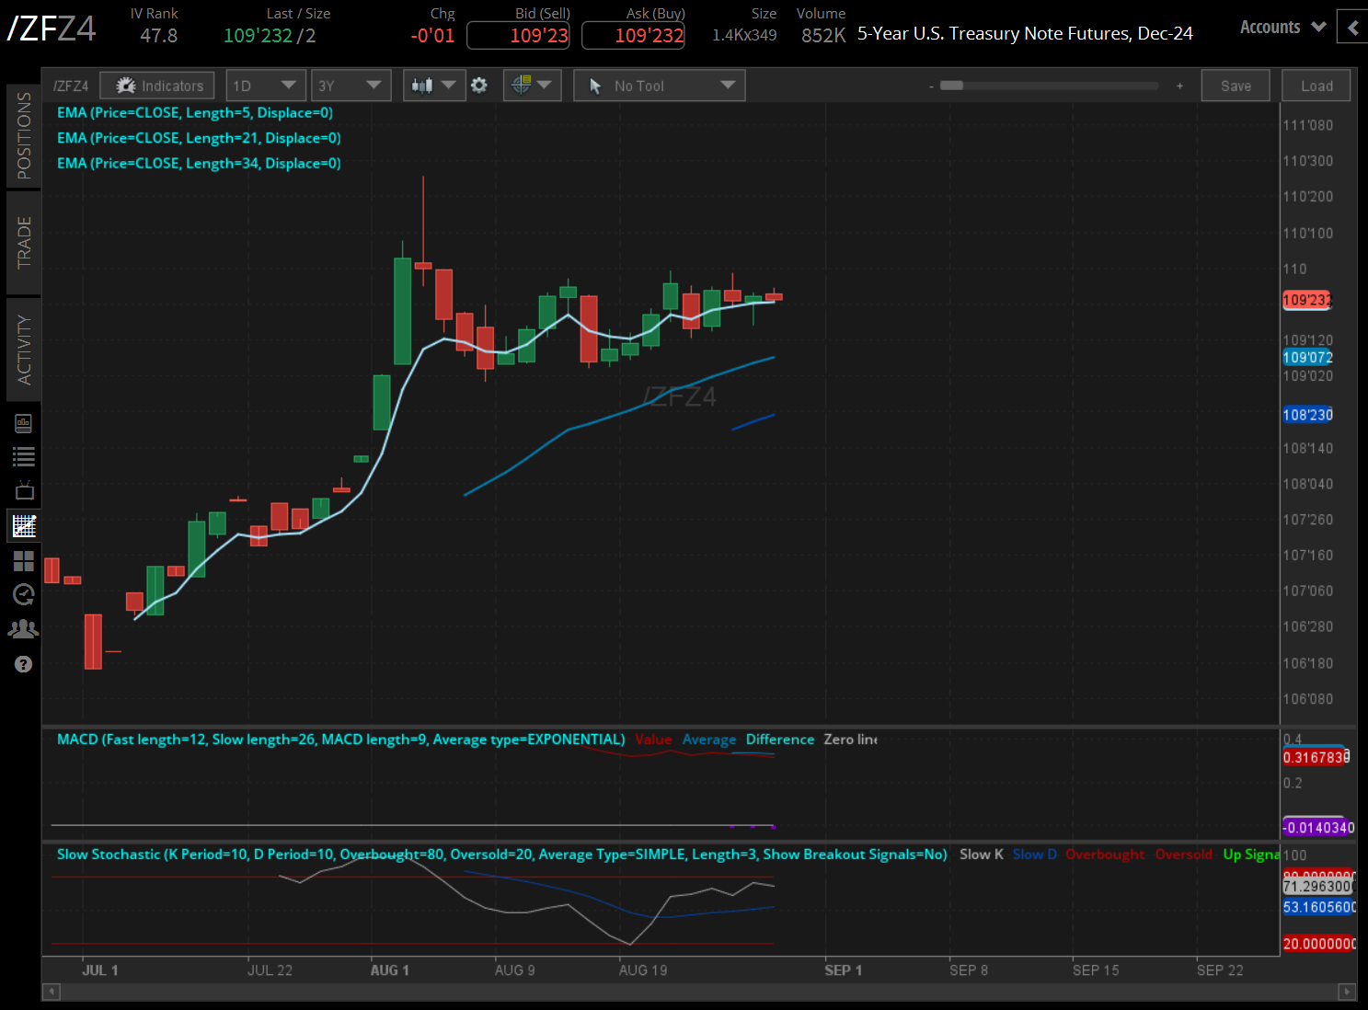Open the help question mark icon
Viewport: 1368px width, 1010px height.
pos(24,664)
